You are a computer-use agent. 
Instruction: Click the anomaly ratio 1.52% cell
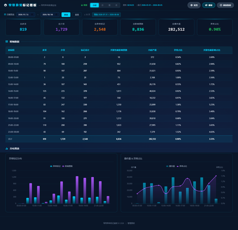[178, 132]
